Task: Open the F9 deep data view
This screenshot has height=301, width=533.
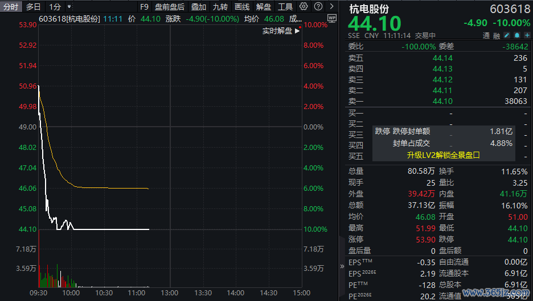Action: click(x=144, y=6)
